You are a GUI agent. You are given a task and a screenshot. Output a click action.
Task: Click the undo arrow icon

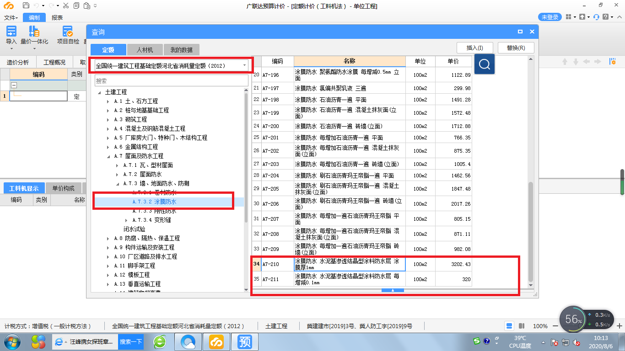pos(37,6)
